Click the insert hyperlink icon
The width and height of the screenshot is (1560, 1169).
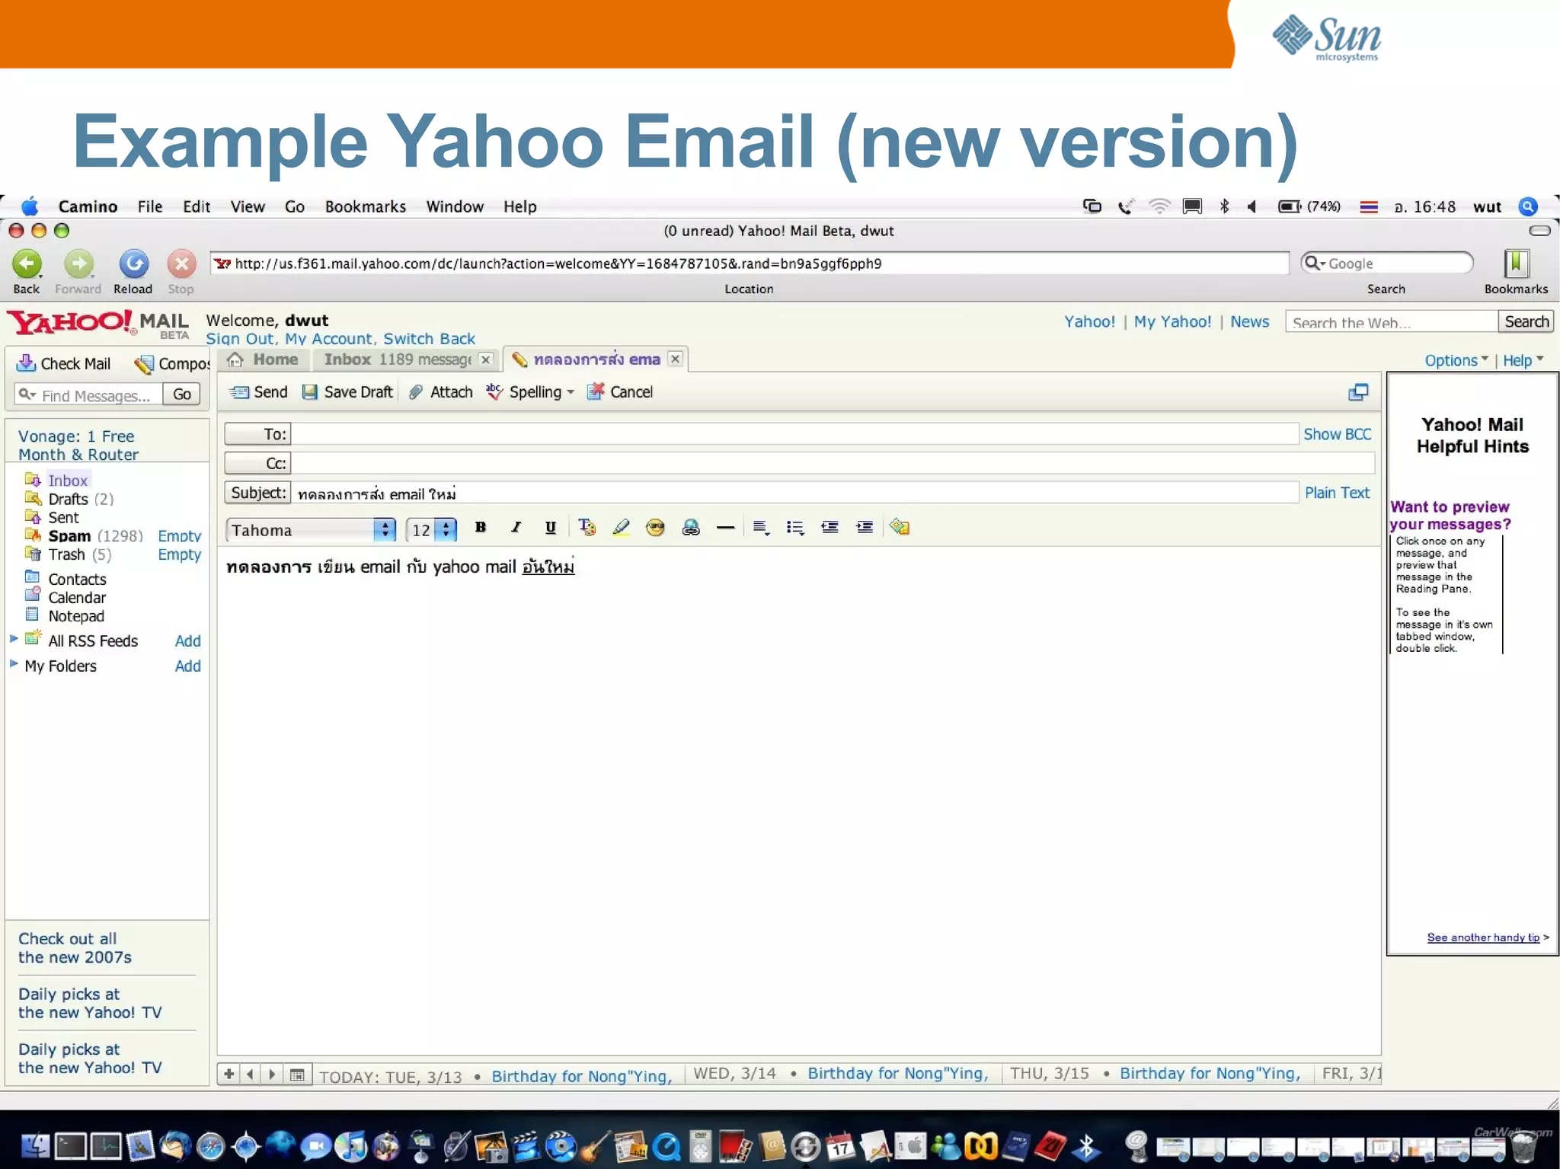tap(691, 527)
